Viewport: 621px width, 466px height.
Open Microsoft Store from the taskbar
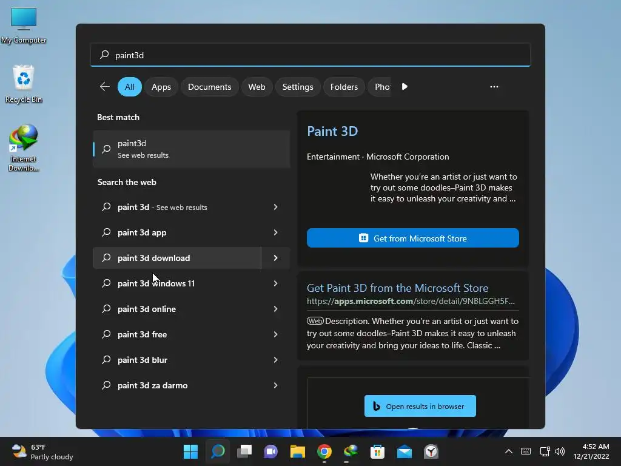[377, 451]
